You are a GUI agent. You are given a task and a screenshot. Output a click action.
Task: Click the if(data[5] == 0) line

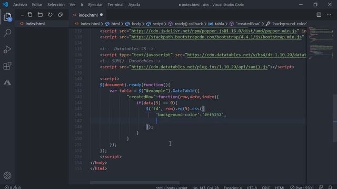coord(157,103)
